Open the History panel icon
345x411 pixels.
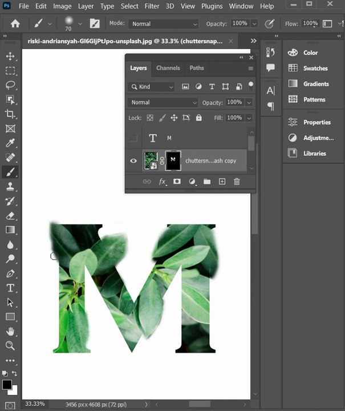tap(270, 53)
